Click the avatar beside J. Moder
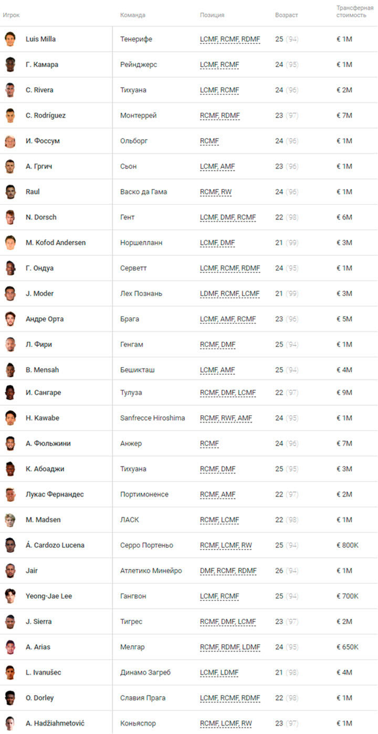 tap(10, 293)
